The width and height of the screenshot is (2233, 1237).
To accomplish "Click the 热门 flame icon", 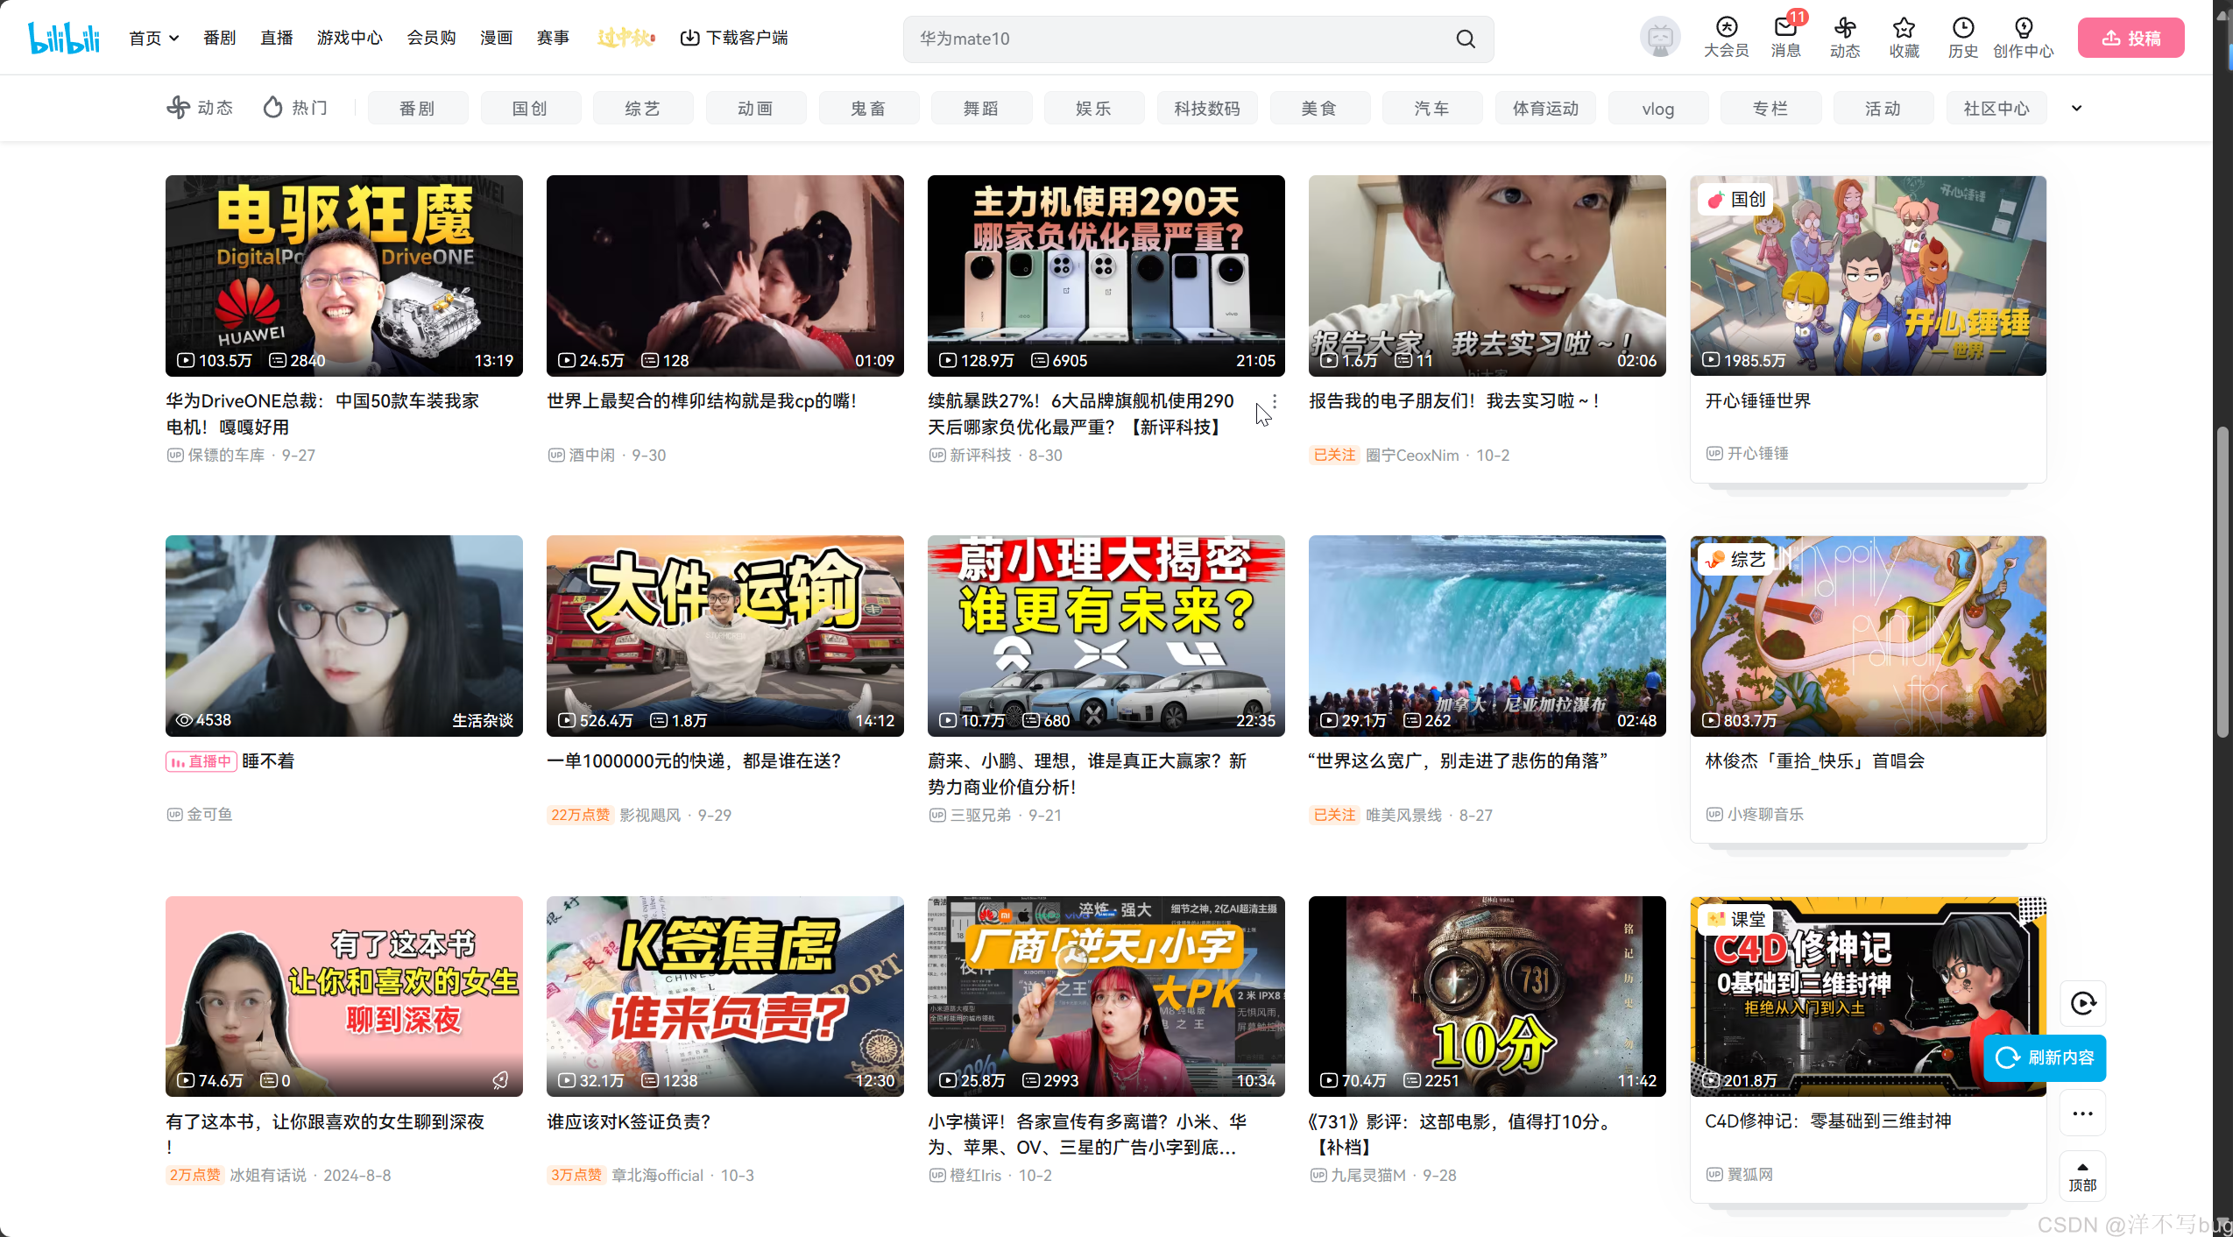I will click(273, 107).
